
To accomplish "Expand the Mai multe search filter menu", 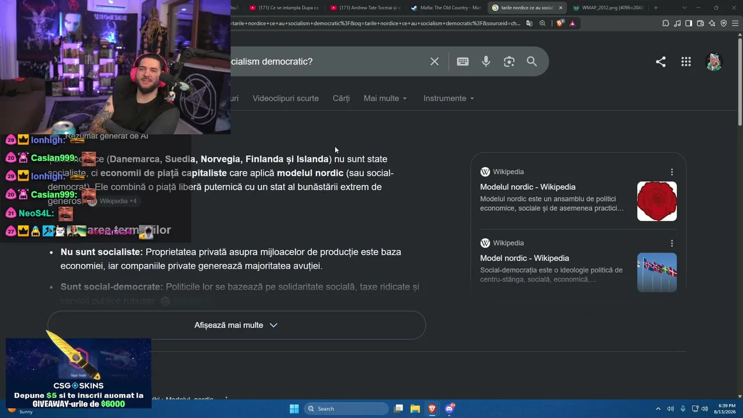I will [x=385, y=99].
